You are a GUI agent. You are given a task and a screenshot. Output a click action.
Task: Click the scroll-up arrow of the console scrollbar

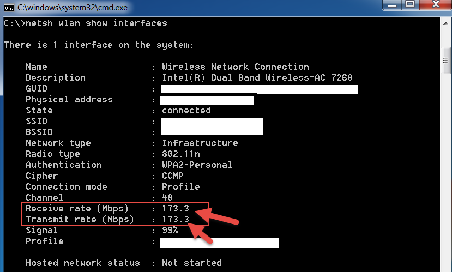click(x=445, y=23)
